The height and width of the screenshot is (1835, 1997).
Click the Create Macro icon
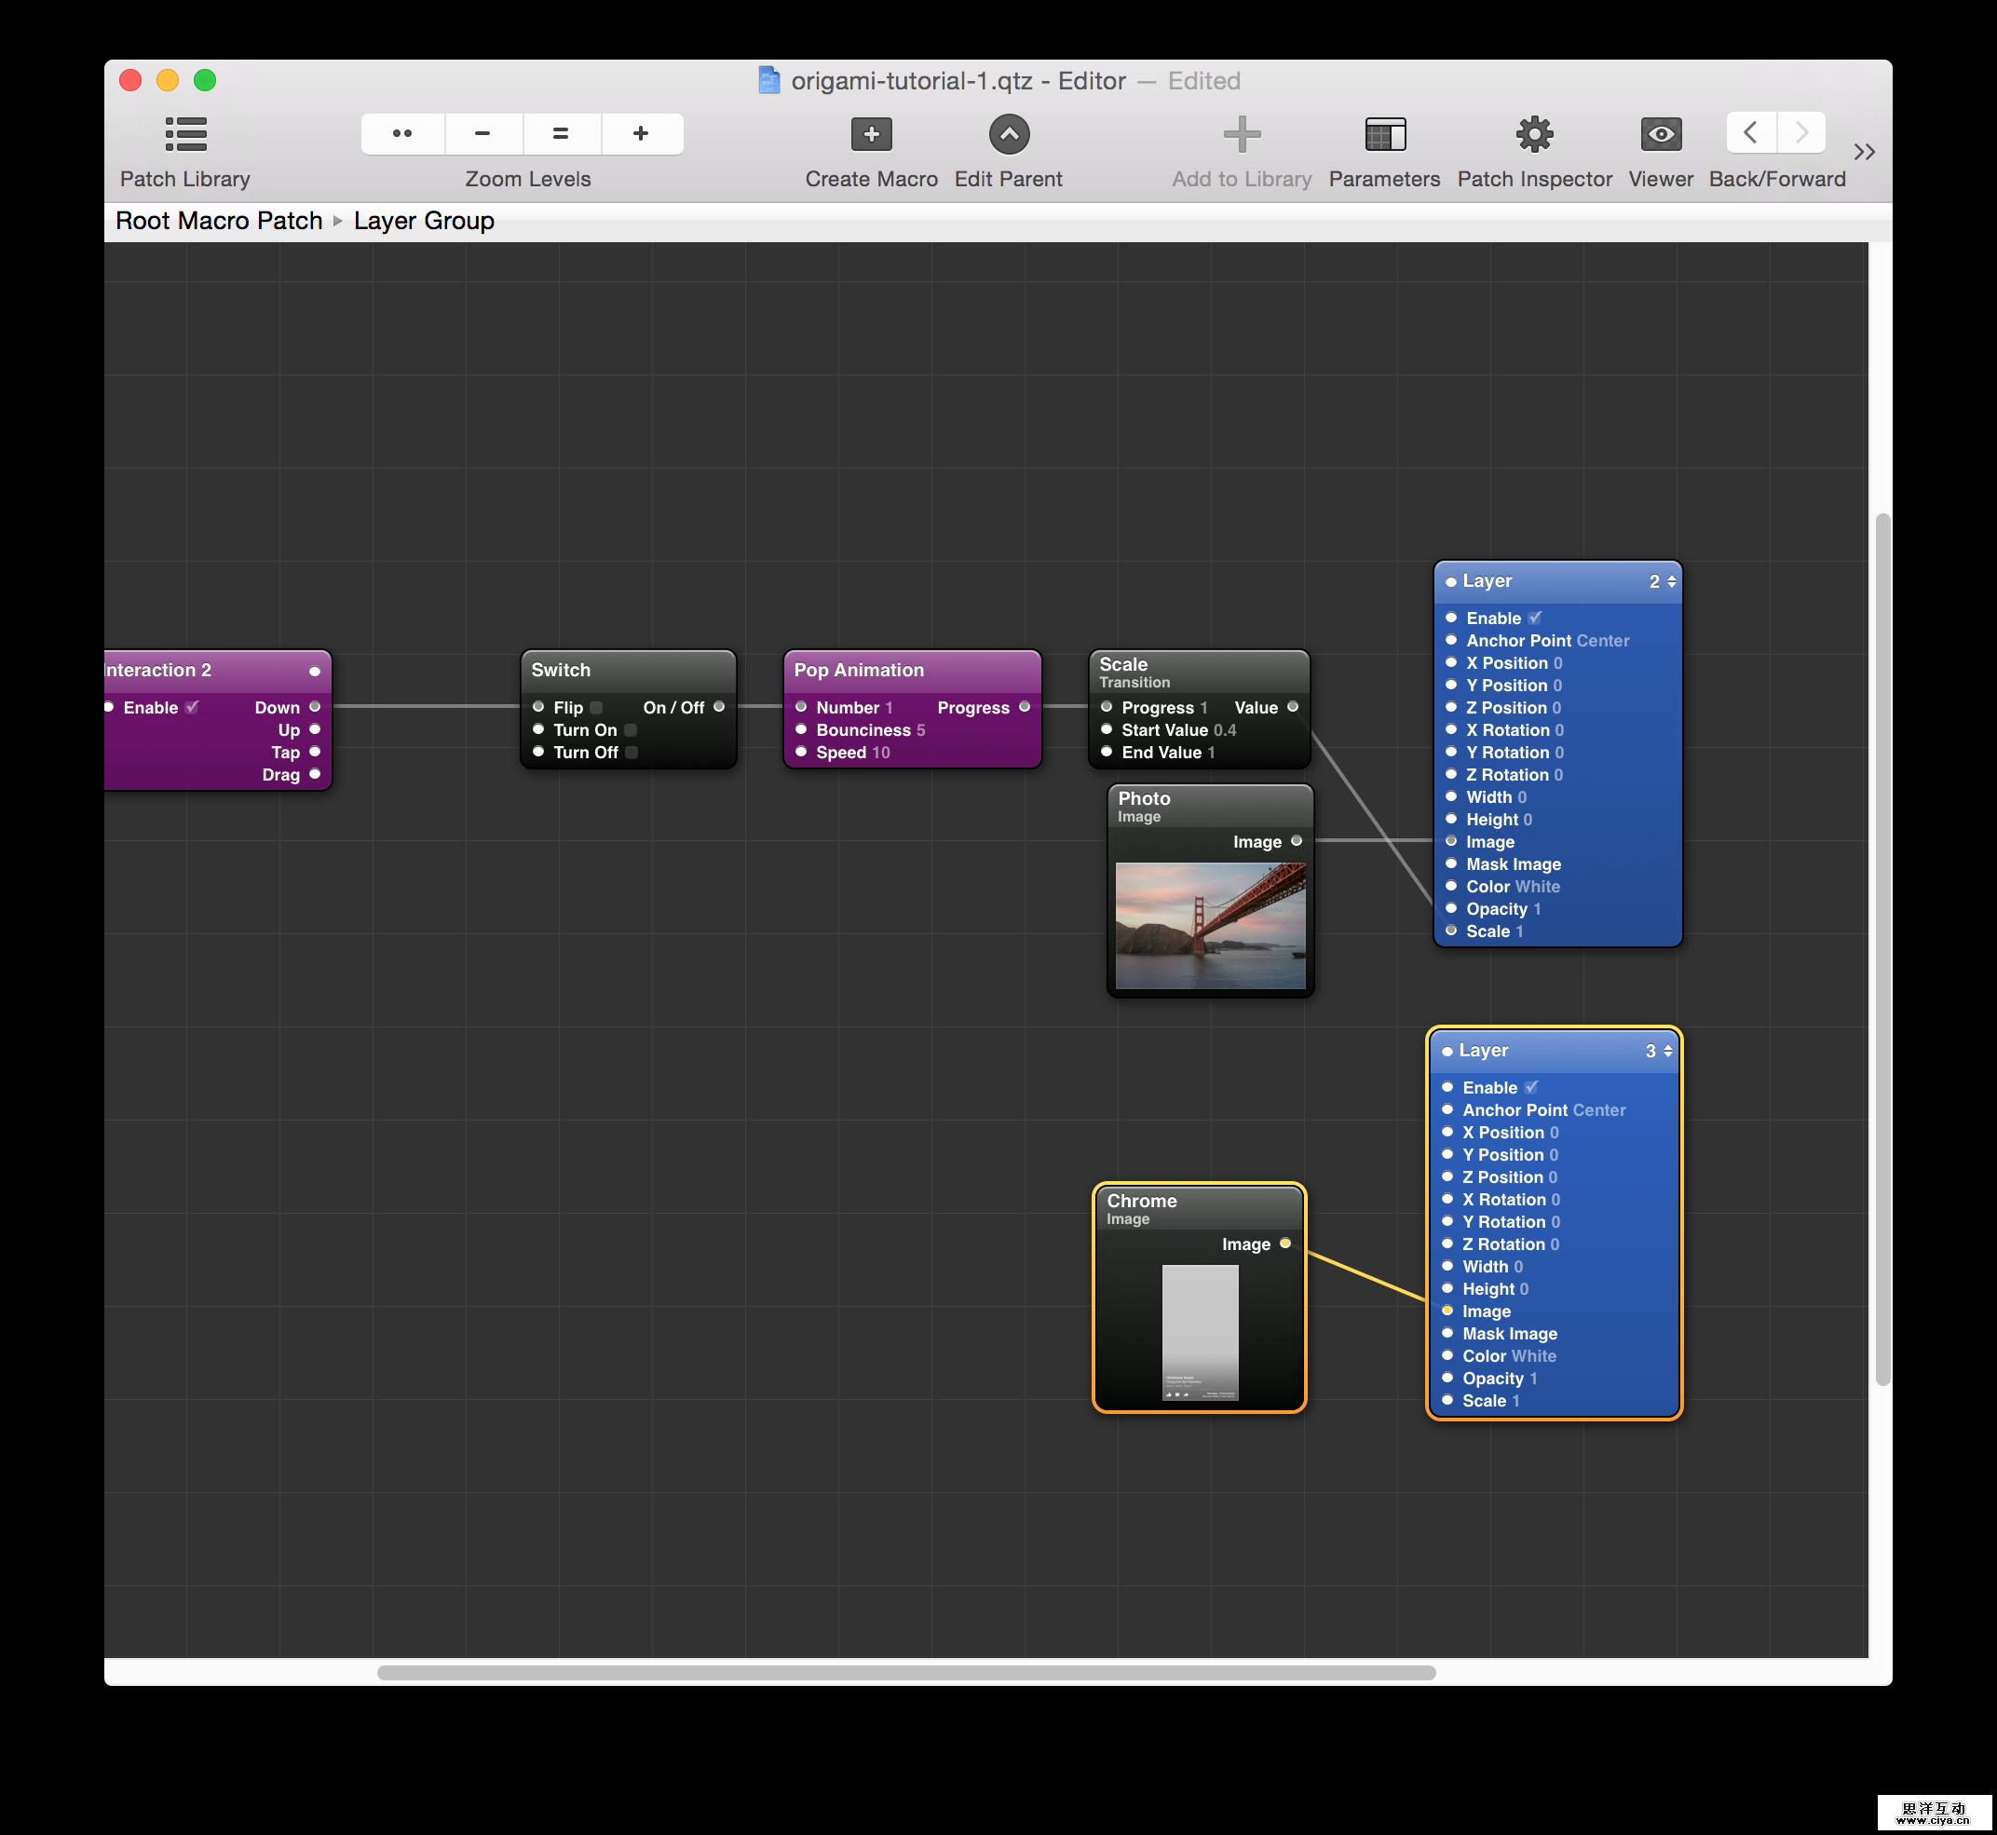871,134
